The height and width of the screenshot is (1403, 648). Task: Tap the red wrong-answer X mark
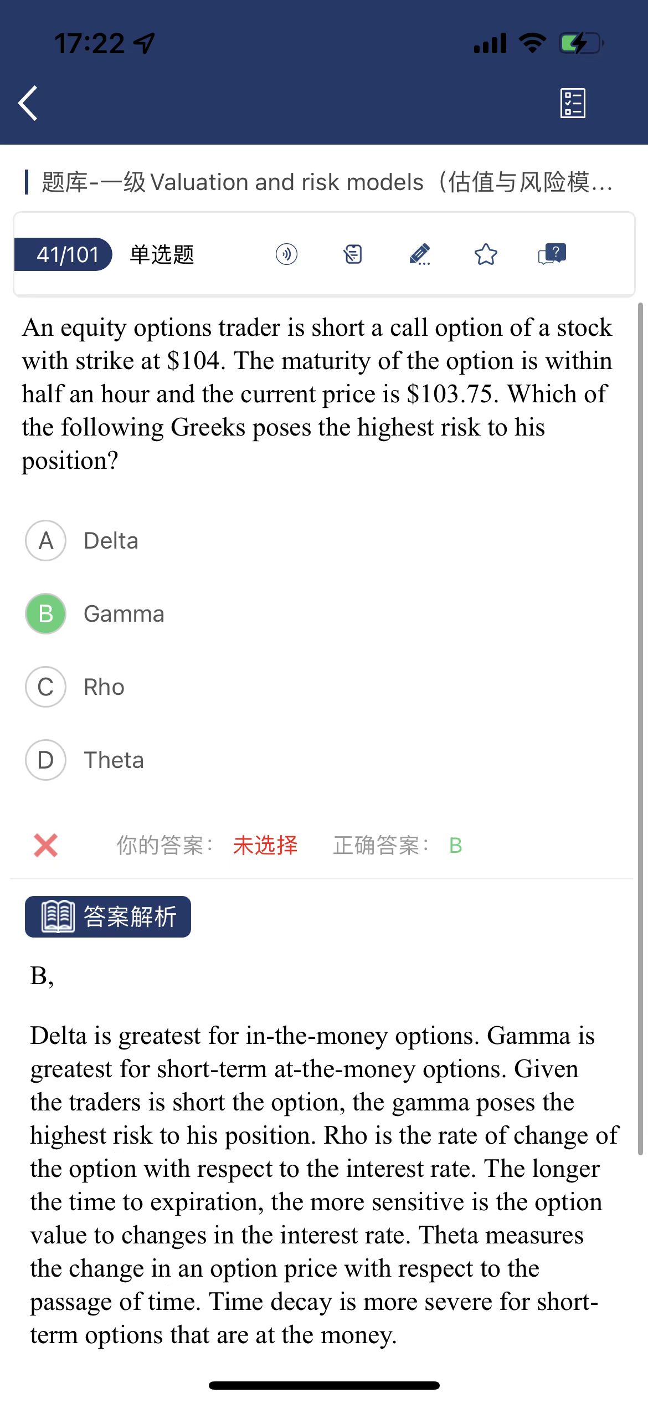45,846
